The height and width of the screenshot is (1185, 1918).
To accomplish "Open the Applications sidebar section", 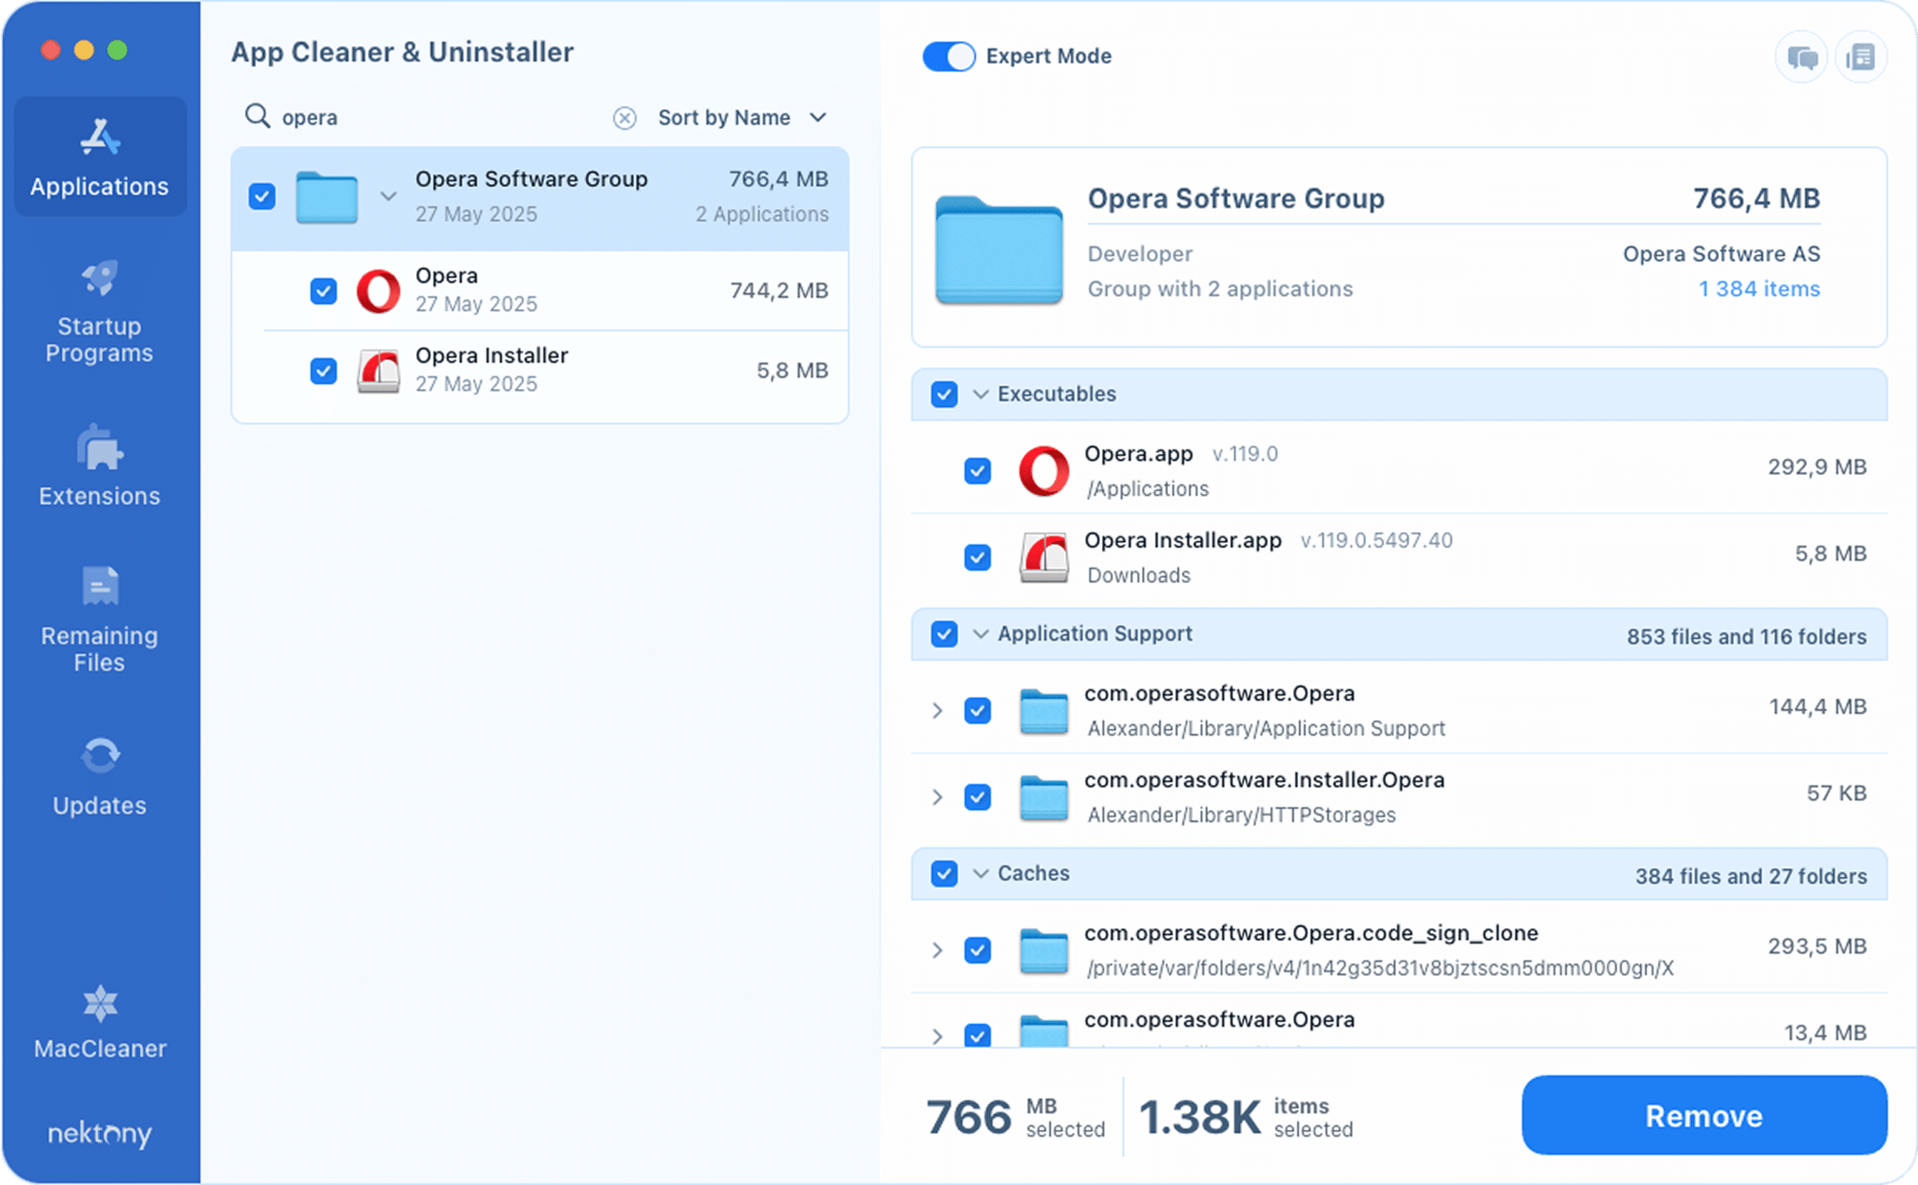I will click(100, 157).
